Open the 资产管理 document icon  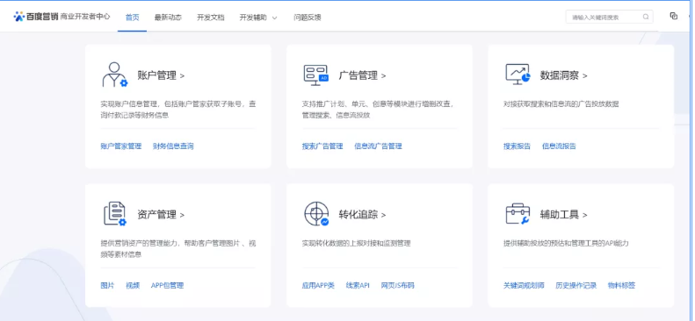coord(115,214)
